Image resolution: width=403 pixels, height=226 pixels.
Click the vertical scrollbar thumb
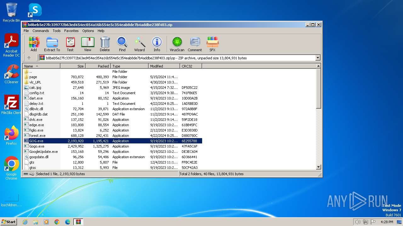[x=318, y=89]
